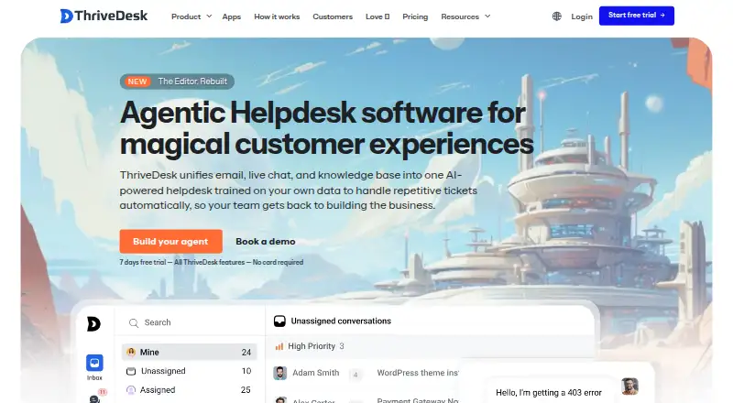Click the Assigned count 25
The height and width of the screenshot is (403, 733).
[x=246, y=390]
